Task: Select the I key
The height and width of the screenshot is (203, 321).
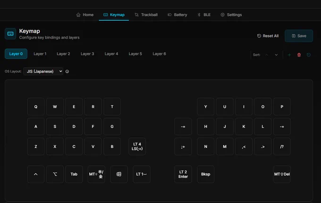Action: (x=244, y=107)
